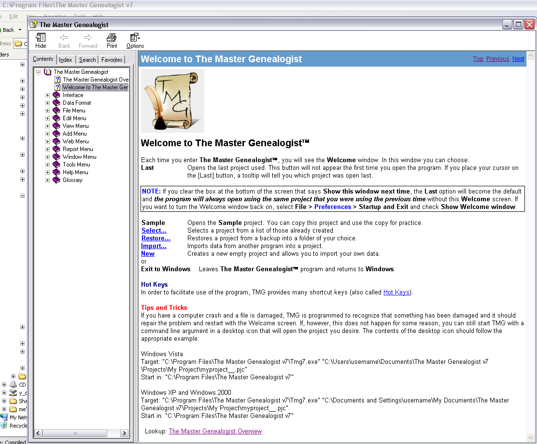
Task: Click the Next link in header
Action: coord(518,59)
